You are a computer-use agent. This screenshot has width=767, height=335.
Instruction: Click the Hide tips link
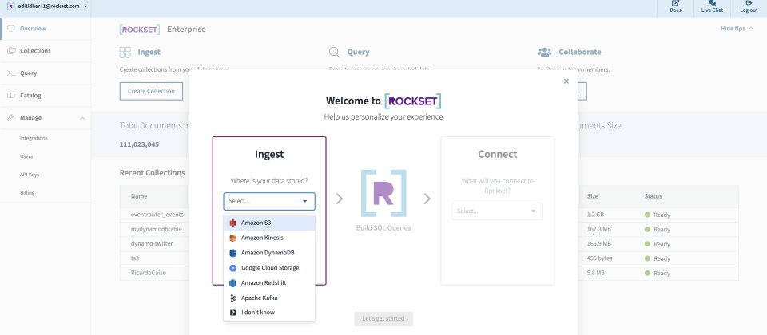(x=733, y=29)
